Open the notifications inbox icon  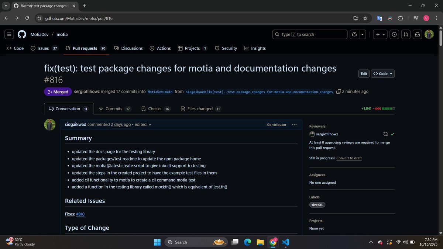(x=417, y=34)
